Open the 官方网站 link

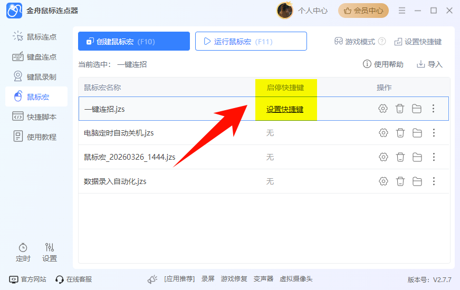[x=27, y=279]
